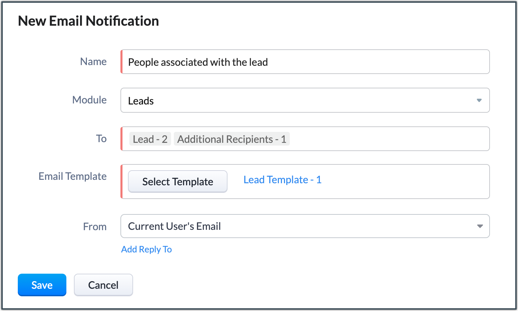The height and width of the screenshot is (311, 518).
Task: Click the empty area of To field
Action: 389,139
